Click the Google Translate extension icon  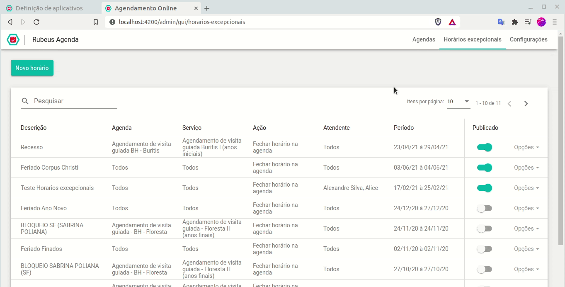(501, 22)
